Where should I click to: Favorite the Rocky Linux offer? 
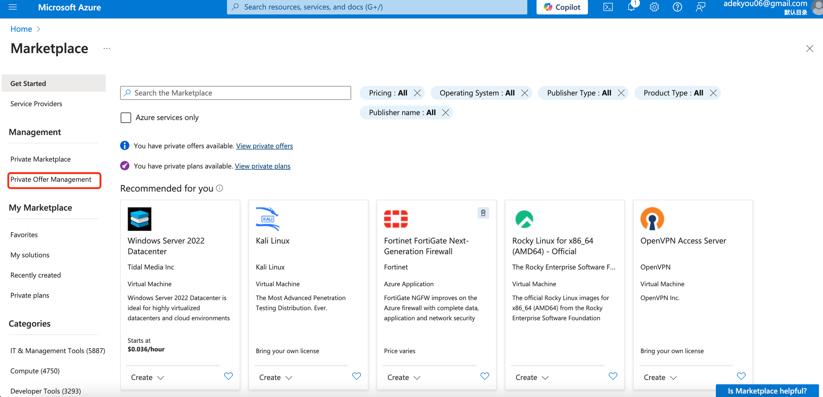pyautogui.click(x=612, y=376)
